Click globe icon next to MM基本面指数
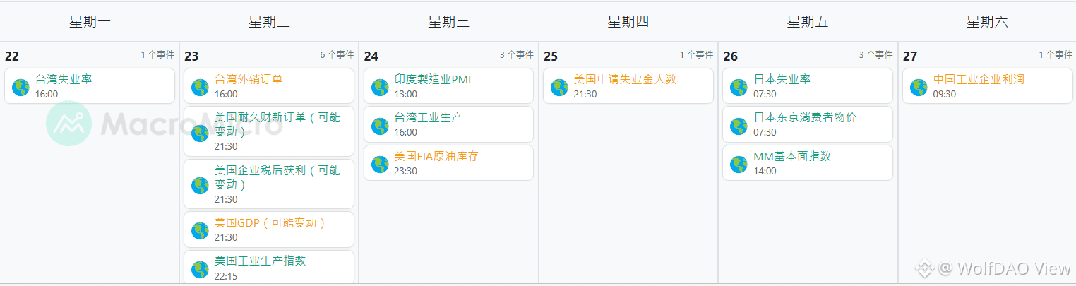Screen dimensions: 1076x286 pos(739,164)
